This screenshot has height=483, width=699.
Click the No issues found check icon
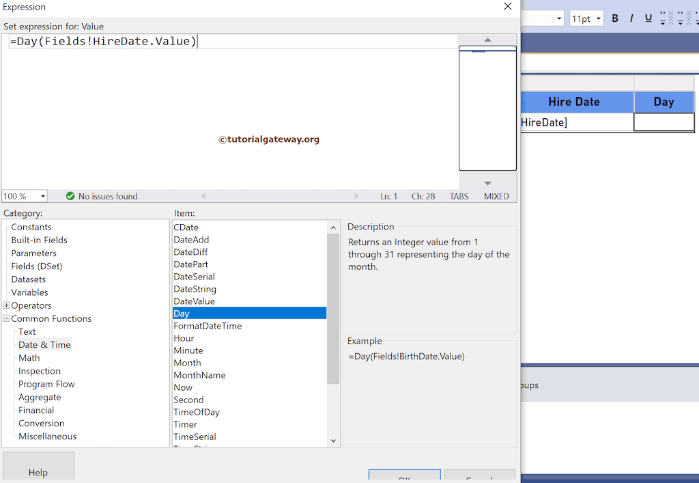(x=70, y=196)
